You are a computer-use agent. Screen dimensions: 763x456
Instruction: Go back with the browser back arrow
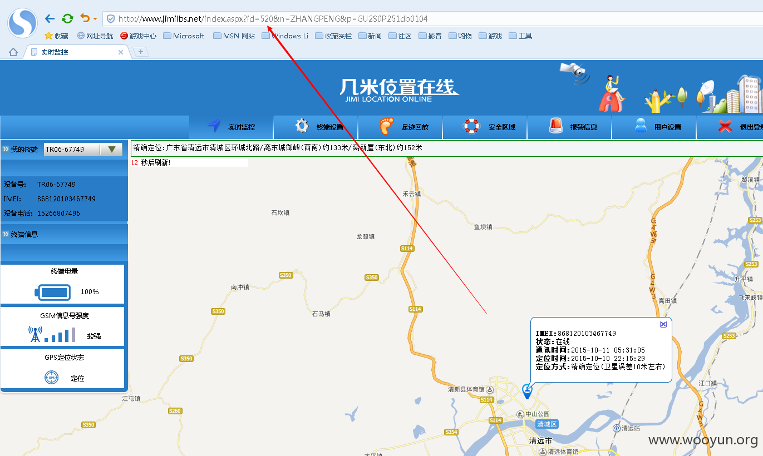click(x=50, y=18)
